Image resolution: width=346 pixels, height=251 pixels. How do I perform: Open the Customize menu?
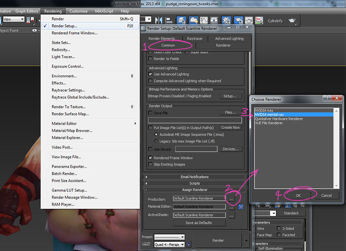click(78, 11)
